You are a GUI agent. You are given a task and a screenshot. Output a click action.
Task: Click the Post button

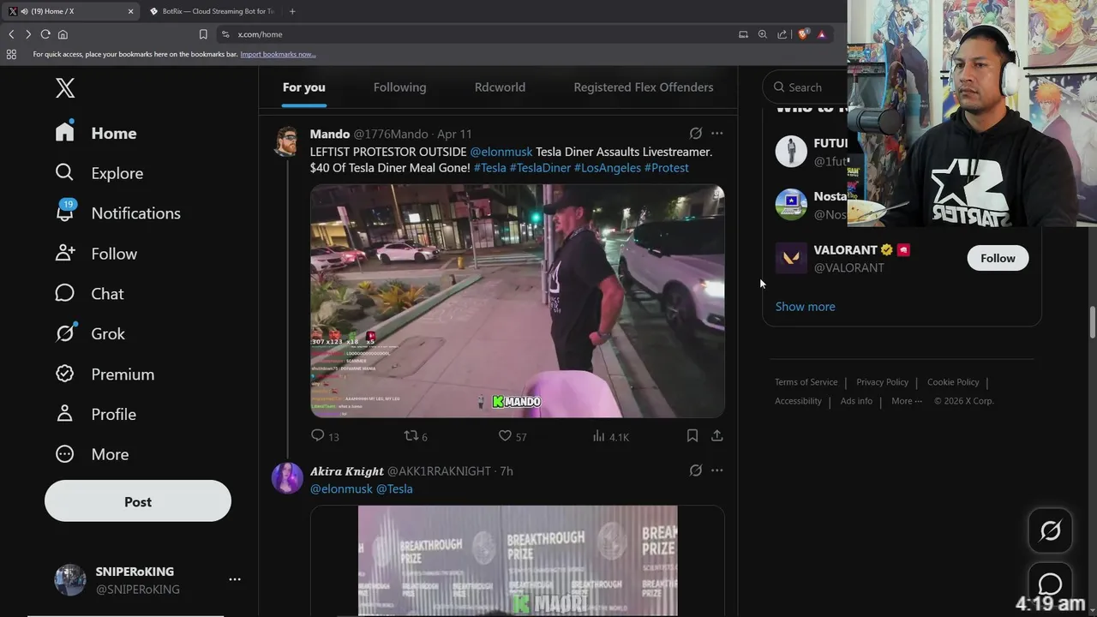[138, 501]
